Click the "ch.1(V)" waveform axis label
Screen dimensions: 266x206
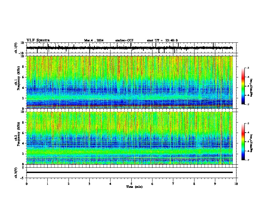pos(16,48)
